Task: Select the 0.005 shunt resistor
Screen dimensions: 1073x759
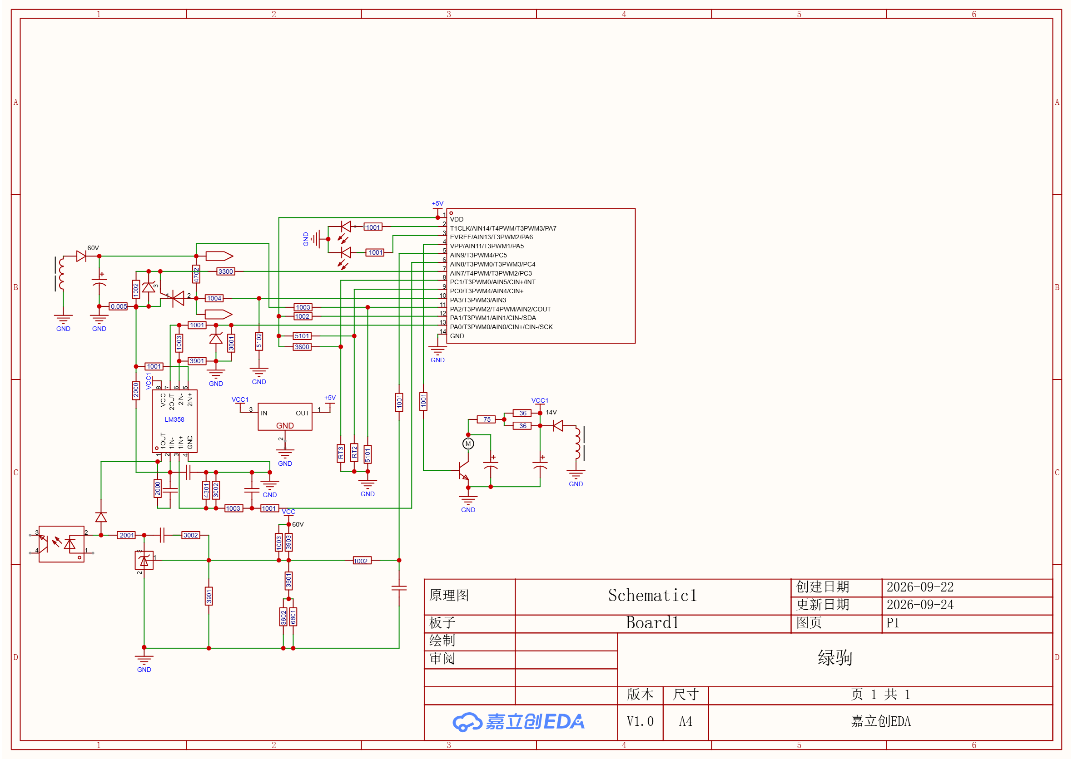Action: point(118,306)
